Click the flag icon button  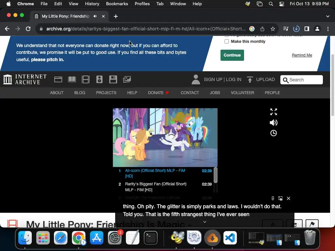click(x=312, y=224)
